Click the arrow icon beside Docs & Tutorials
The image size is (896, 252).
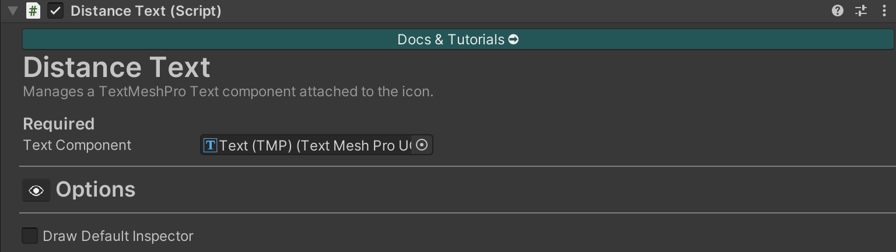513,40
